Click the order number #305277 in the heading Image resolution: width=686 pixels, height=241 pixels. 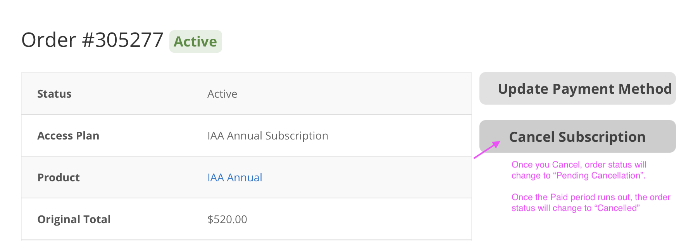(x=123, y=40)
